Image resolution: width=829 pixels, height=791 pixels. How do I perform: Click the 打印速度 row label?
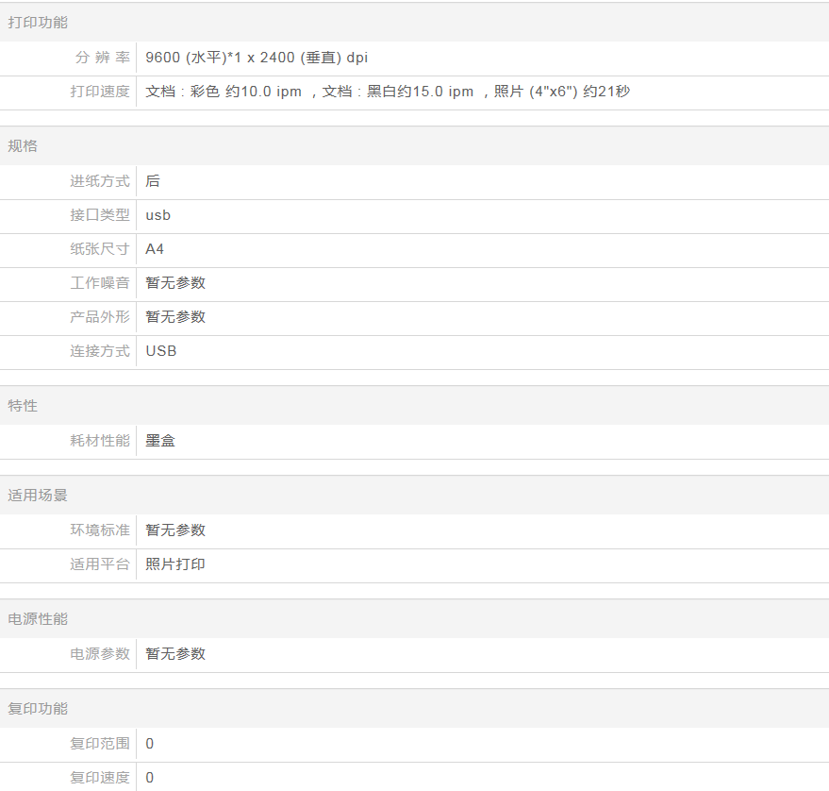click(100, 92)
